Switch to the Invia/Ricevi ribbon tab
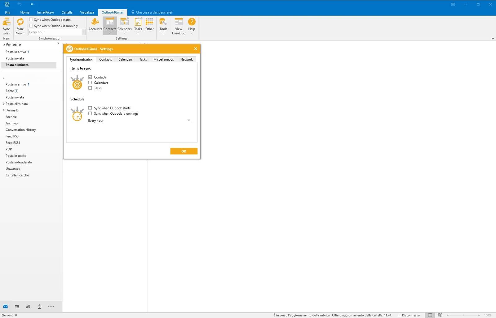Screen dimensions: 496x318 45,12
